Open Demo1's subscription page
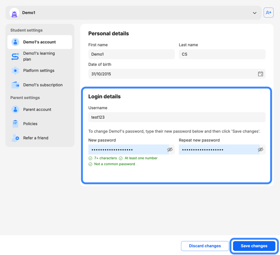The image size is (280, 255). click(40, 85)
